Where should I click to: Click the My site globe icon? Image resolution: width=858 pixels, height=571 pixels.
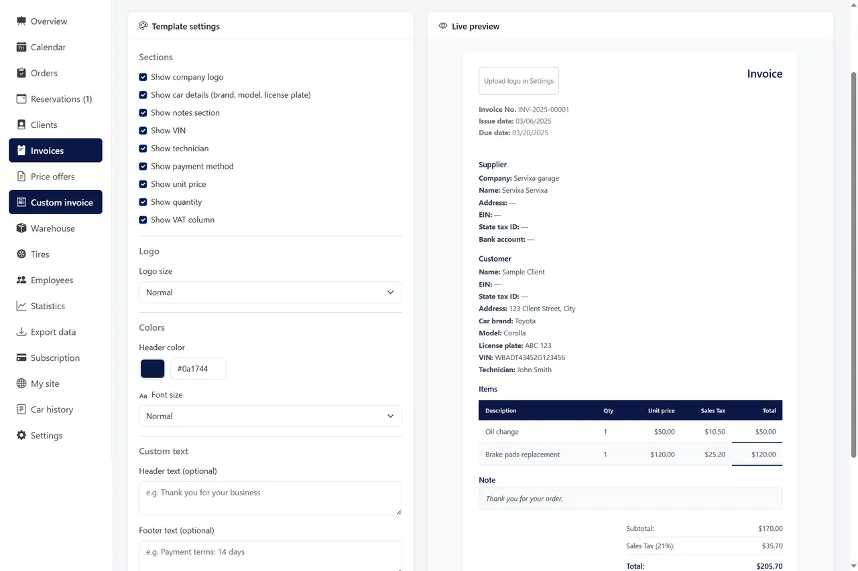21,384
